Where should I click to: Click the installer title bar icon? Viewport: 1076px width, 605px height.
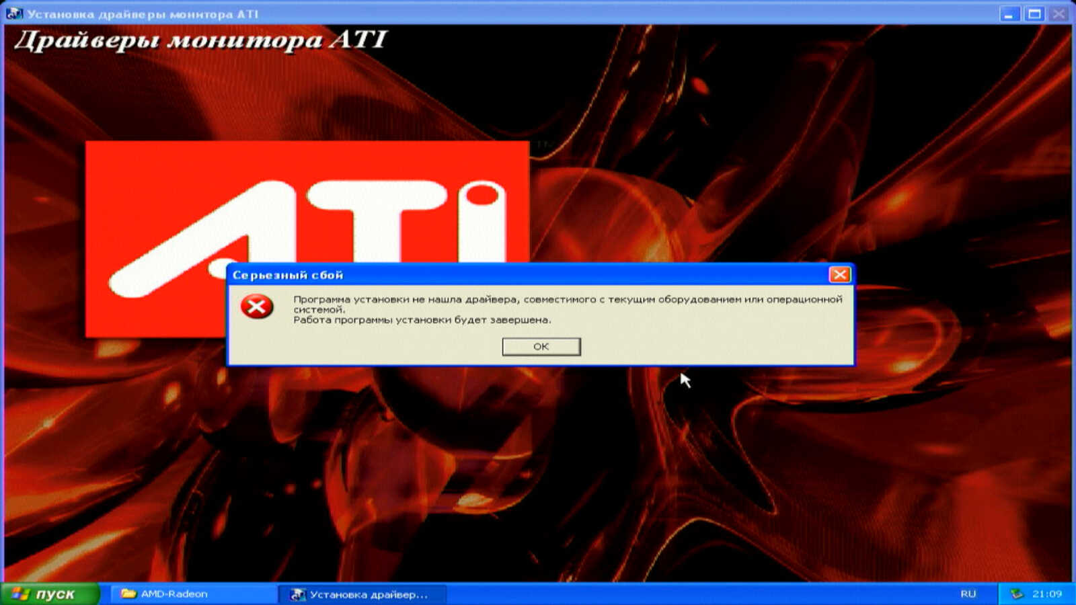click(13, 13)
